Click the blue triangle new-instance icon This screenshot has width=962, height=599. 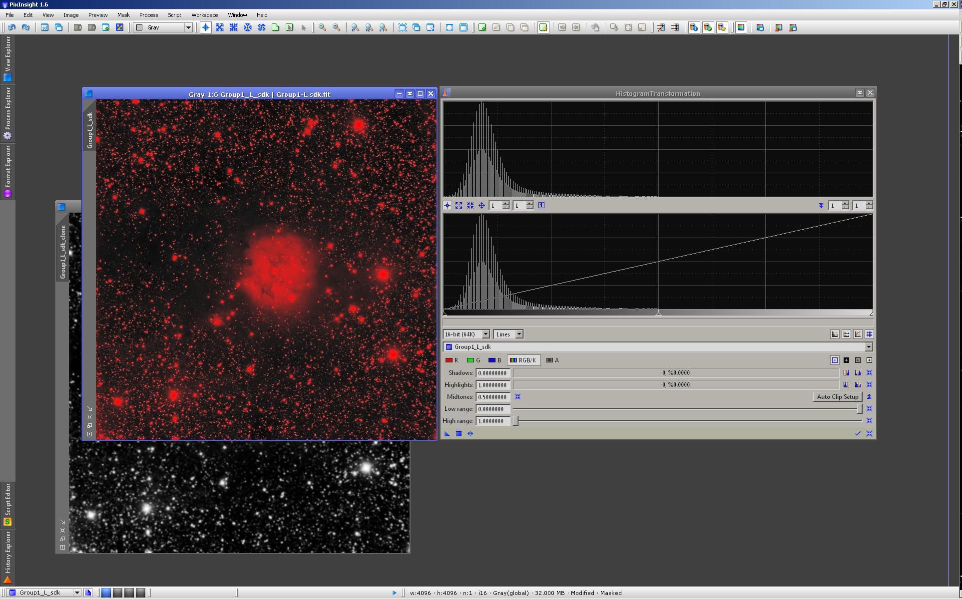pos(447,434)
